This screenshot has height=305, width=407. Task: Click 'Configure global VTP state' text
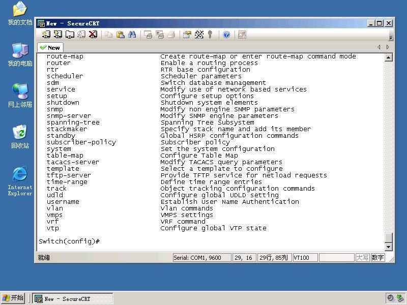(213, 228)
